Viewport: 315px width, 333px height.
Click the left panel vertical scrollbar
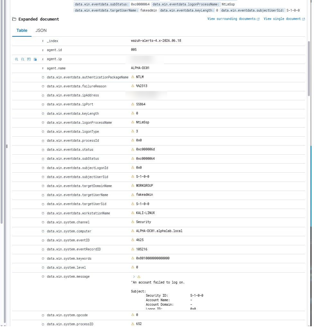(2, 112)
